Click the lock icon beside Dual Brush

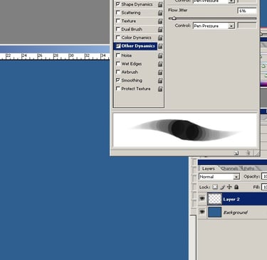pyautogui.click(x=160, y=29)
